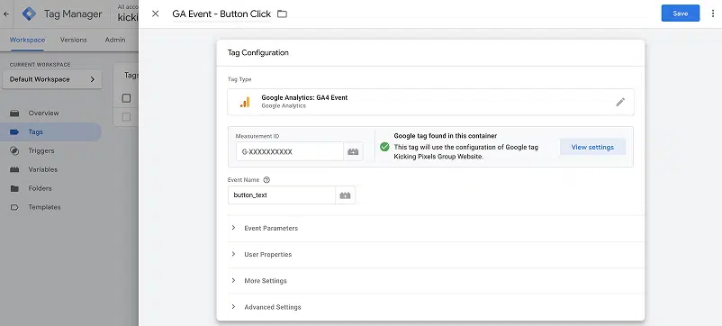Click the Google Analytics bar chart icon
The width and height of the screenshot is (722, 326).
pyautogui.click(x=245, y=102)
